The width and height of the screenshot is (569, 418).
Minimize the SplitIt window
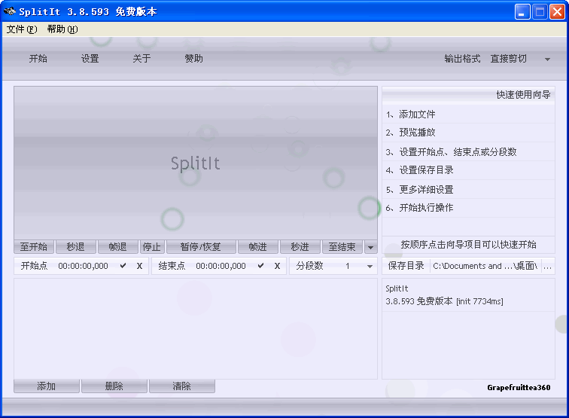(x=522, y=12)
